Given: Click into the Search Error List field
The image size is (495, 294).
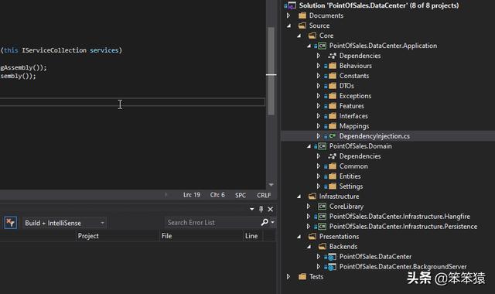Looking at the screenshot, I should (213, 223).
